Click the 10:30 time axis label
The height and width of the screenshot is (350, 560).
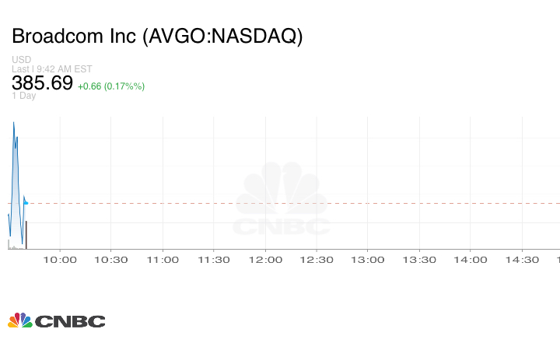pyautogui.click(x=110, y=260)
